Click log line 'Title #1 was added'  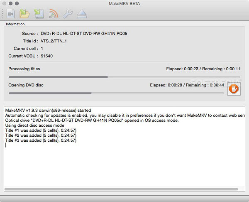click(41, 131)
